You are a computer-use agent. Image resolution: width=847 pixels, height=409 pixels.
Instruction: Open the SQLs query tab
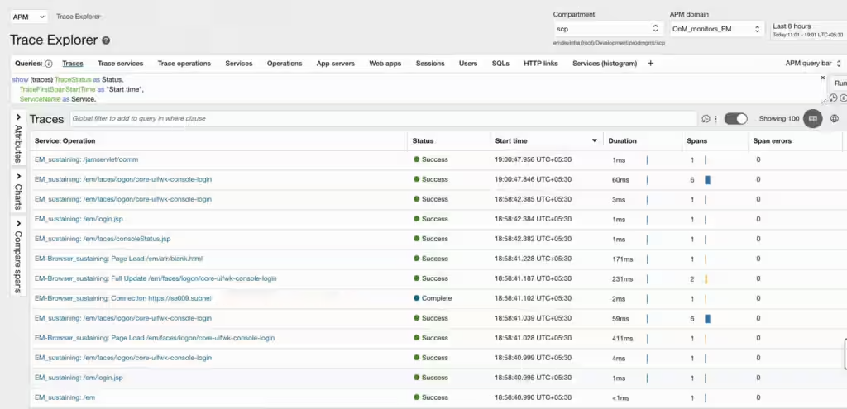point(500,64)
